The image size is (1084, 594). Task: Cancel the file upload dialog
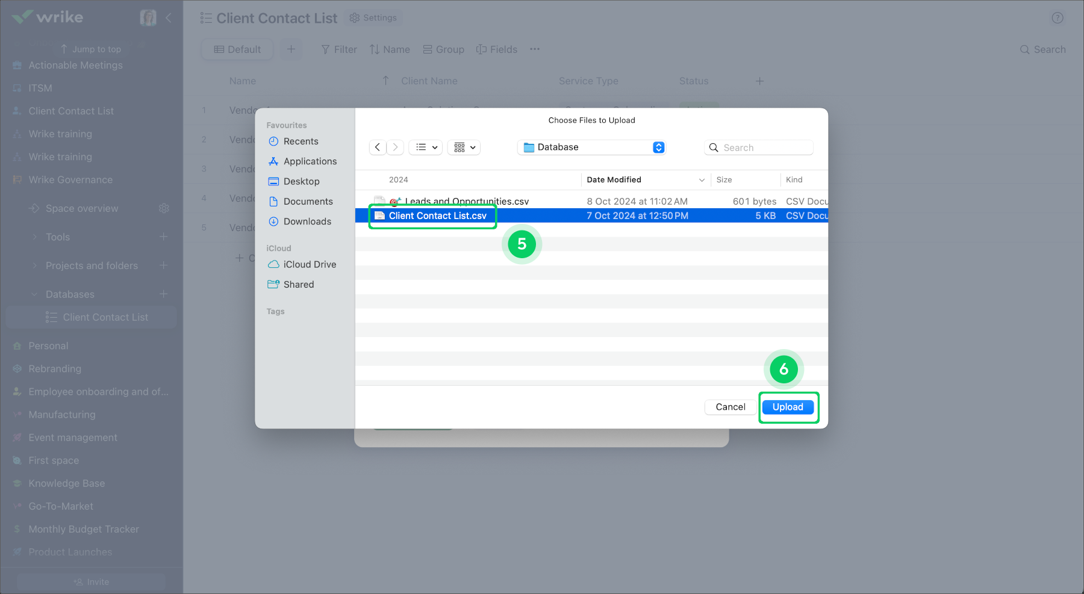point(730,407)
